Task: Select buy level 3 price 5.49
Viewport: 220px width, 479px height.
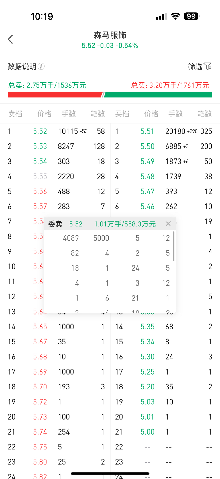Action: (147, 161)
